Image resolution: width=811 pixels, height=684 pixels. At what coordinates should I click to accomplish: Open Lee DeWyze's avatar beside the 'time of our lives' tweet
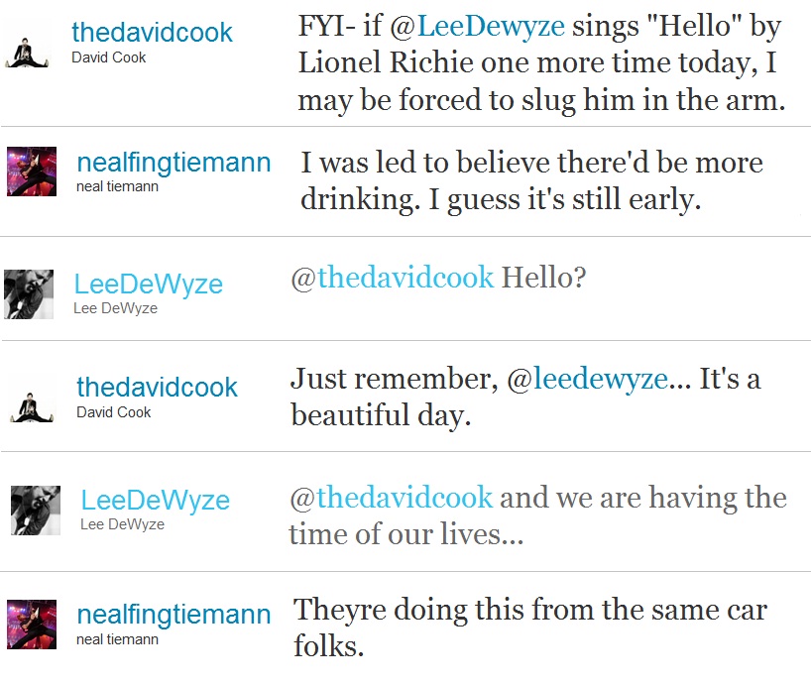pyautogui.click(x=36, y=511)
